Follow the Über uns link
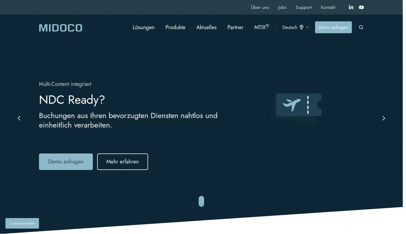 pyautogui.click(x=260, y=7)
